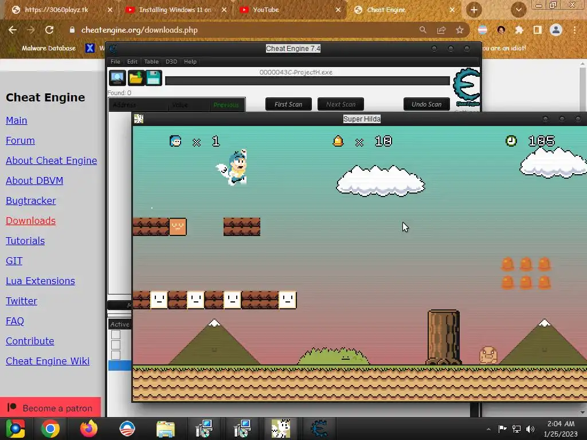
Task: Open the Cheat Engine Edit menu
Action: (132, 61)
